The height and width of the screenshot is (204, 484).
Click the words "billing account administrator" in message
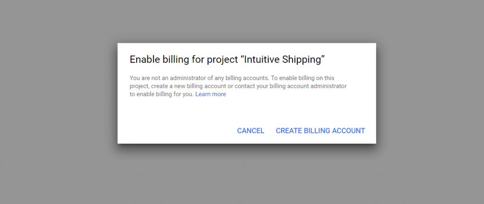[308, 86]
